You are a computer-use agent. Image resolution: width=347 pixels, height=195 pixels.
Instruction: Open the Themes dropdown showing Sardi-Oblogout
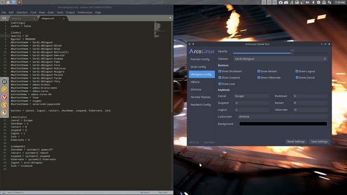280,59
